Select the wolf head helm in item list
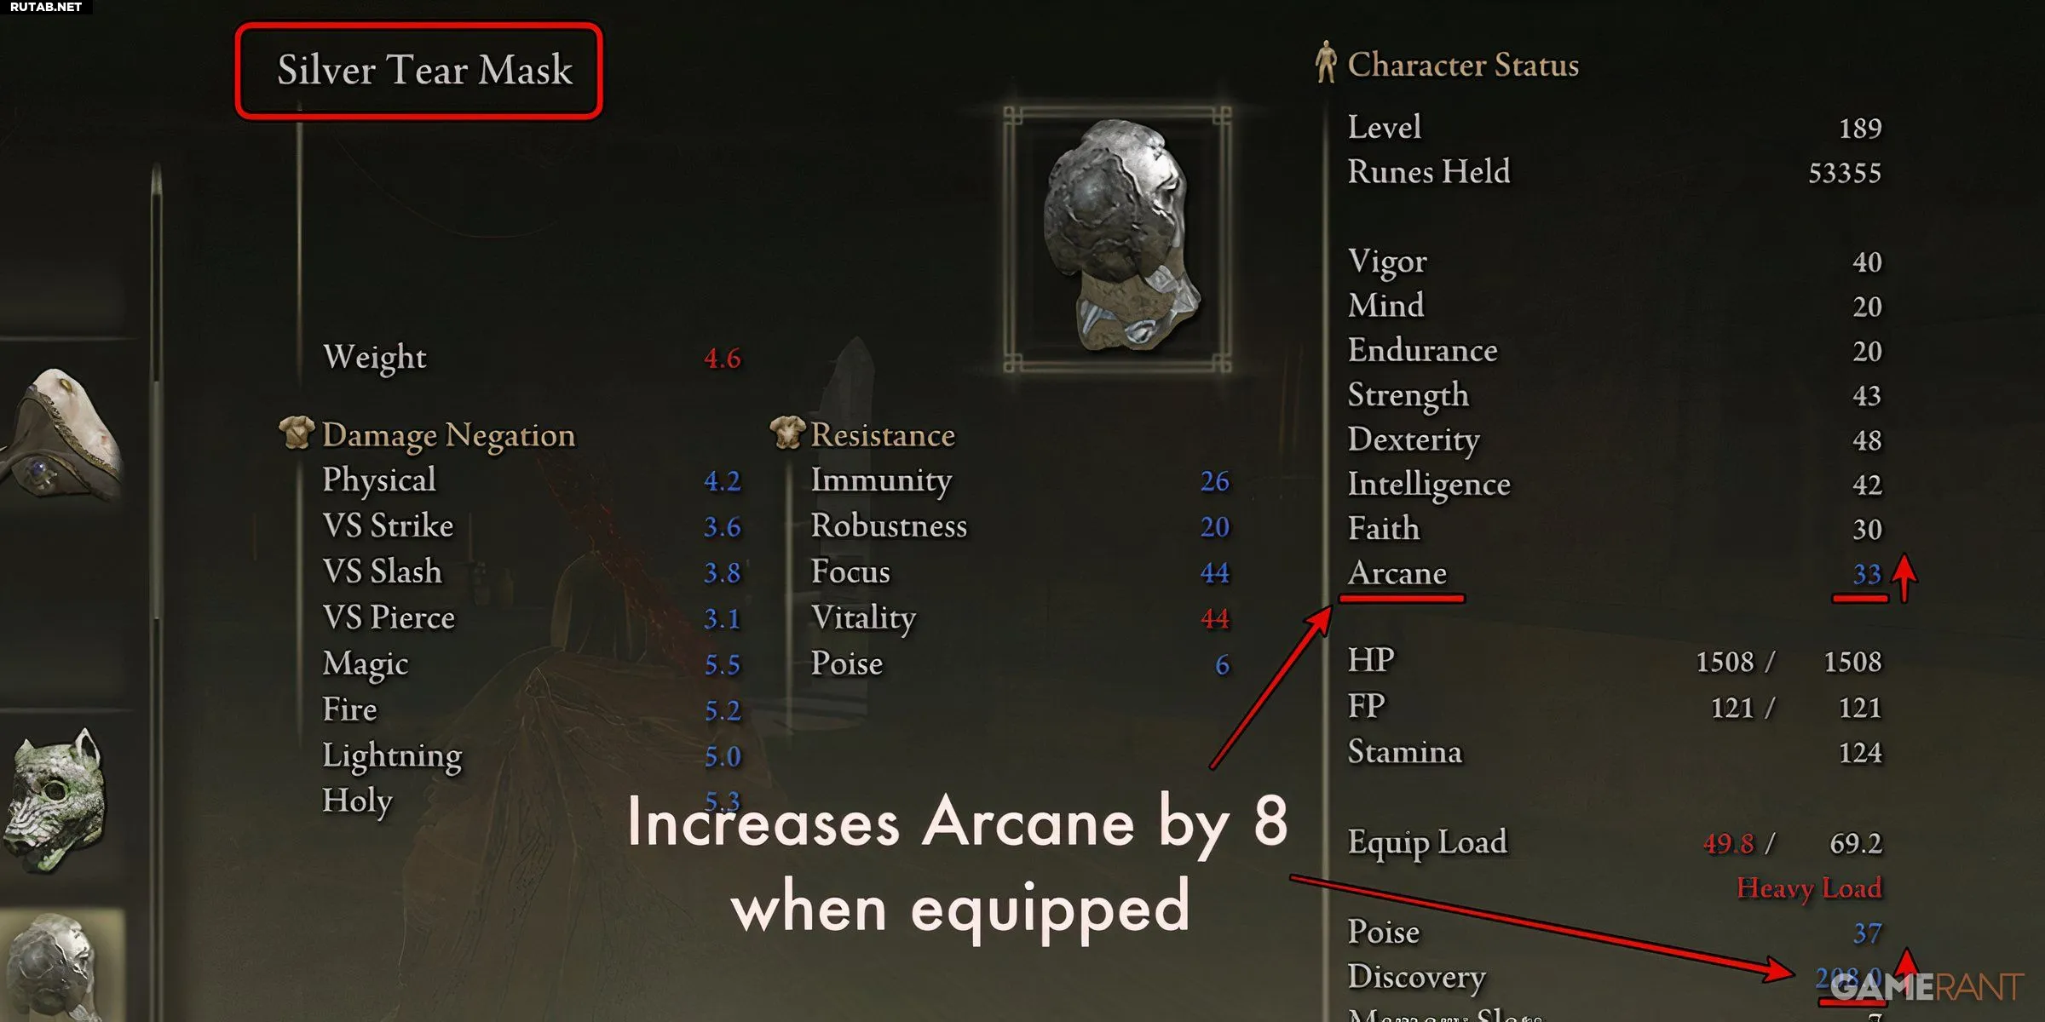 click(x=56, y=801)
